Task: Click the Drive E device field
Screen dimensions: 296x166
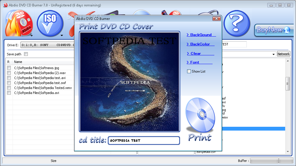Action: (x=47, y=45)
